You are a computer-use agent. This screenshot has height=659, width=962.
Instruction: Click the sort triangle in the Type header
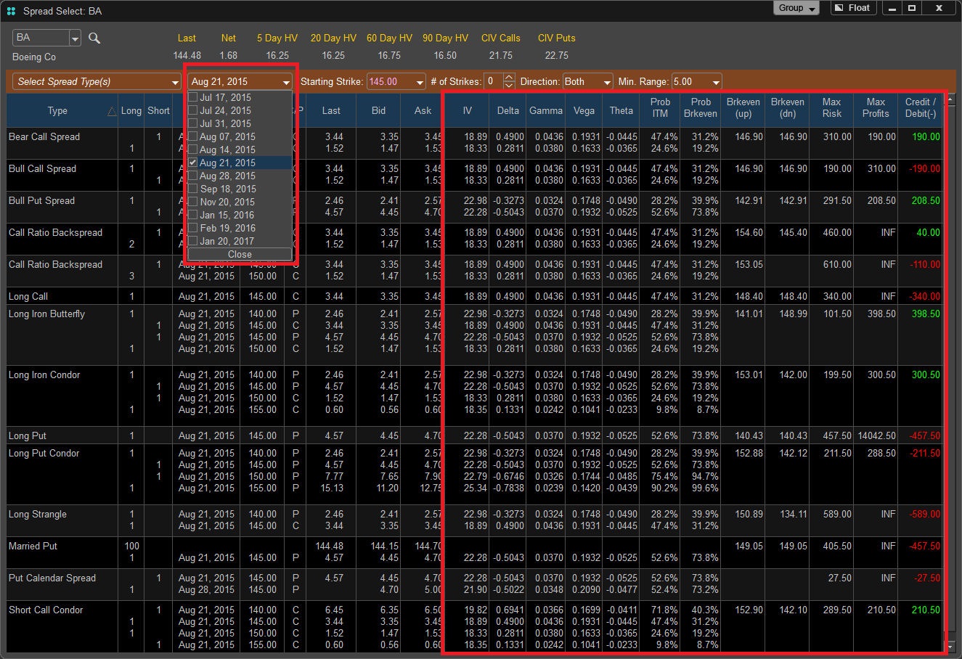(x=111, y=111)
